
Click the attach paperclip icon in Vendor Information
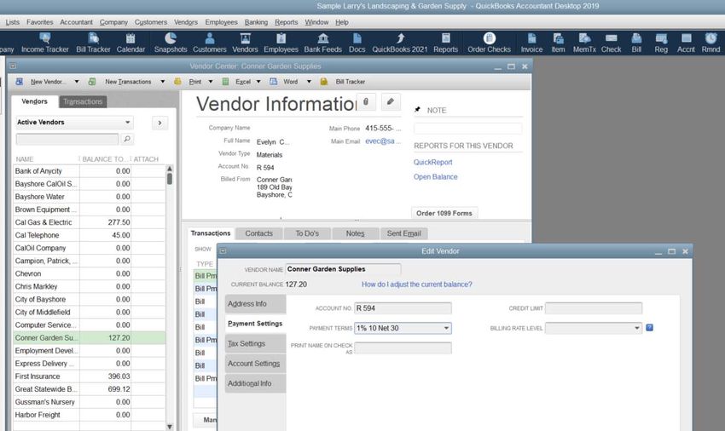tap(366, 101)
